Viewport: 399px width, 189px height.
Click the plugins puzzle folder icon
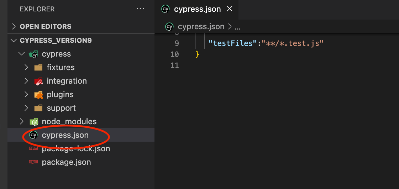[38, 95]
